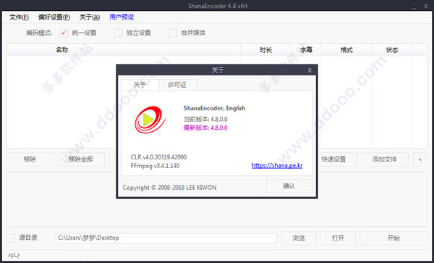Click the 打开 button
434x263 pixels.
(x=338, y=238)
